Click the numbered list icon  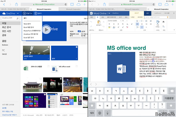pos(142,21)
